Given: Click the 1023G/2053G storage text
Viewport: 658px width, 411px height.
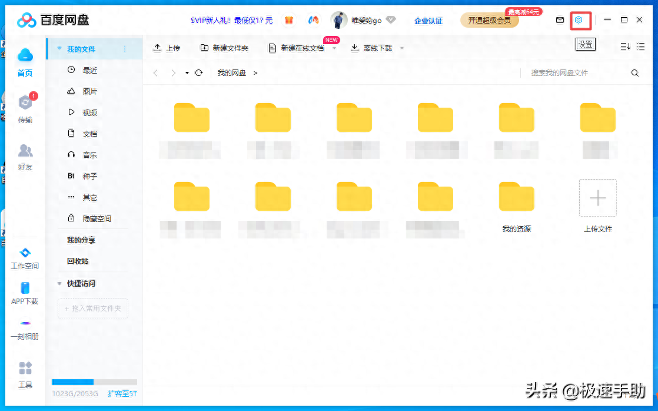Looking at the screenshot, I should tap(75, 394).
